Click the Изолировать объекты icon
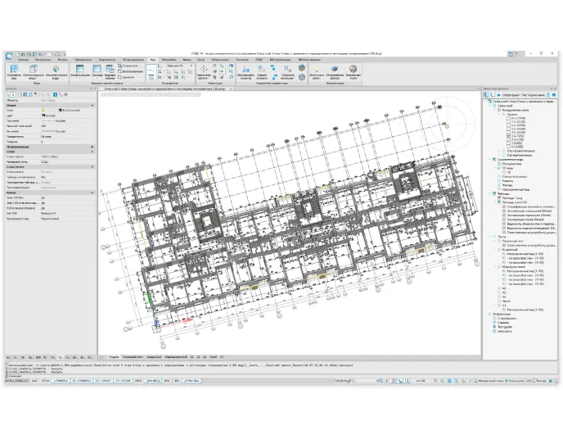The width and height of the screenshot is (563, 440). click(x=245, y=72)
